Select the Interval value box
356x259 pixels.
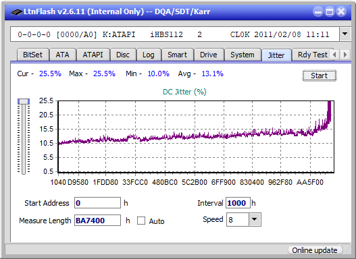[x=238, y=203]
